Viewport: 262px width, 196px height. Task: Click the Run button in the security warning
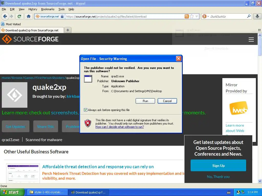pos(145,101)
